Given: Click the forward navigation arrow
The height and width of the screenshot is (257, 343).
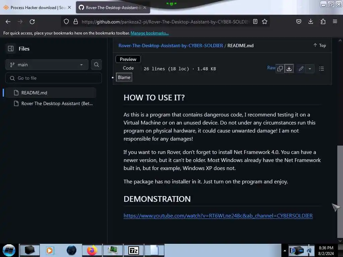Looking at the screenshot, I should [20, 22].
